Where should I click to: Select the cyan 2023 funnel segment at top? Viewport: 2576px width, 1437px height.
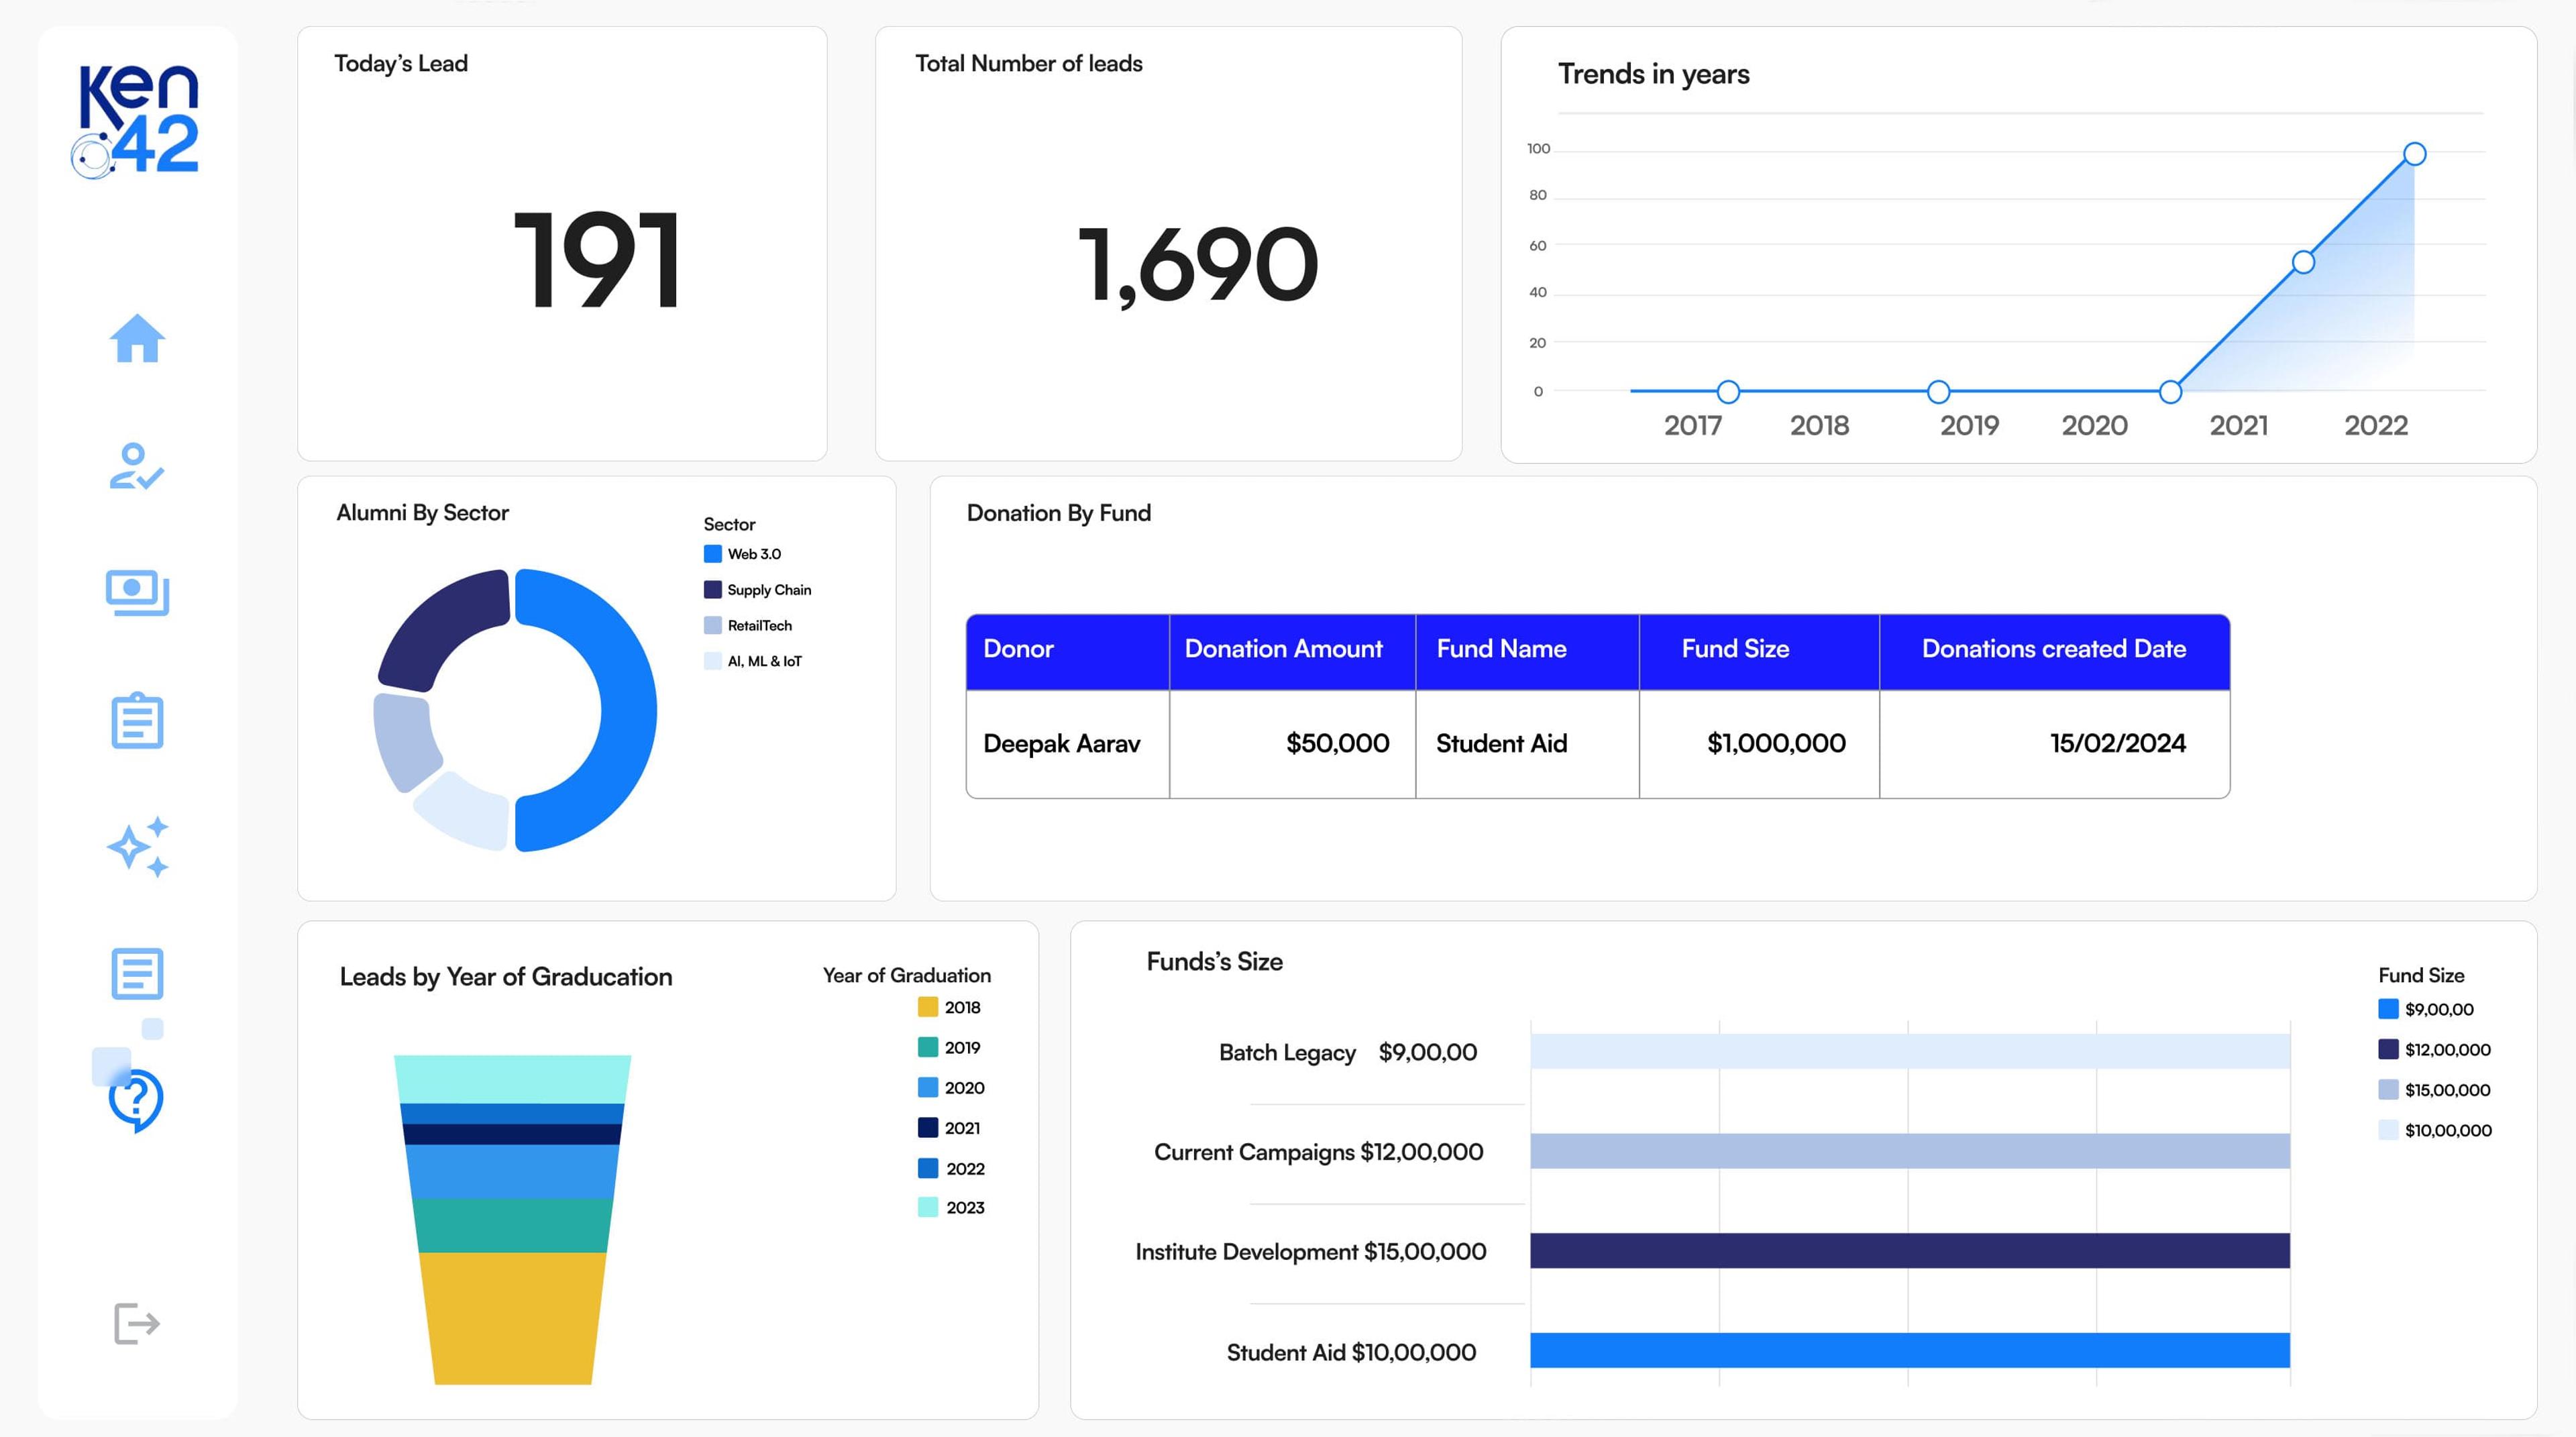point(513,1079)
